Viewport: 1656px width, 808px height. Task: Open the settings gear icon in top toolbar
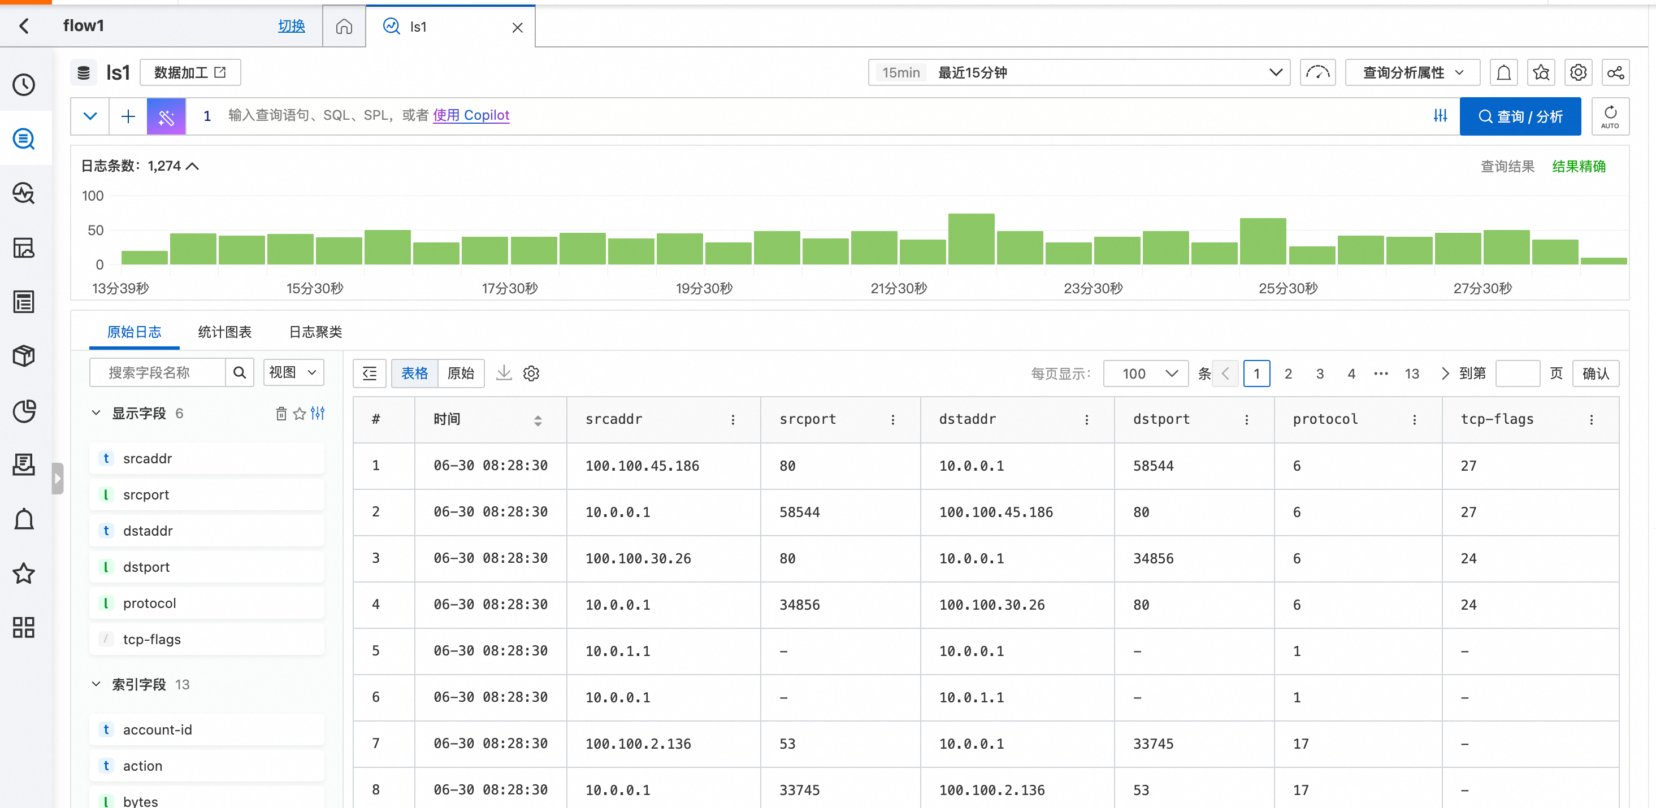[x=1578, y=73]
